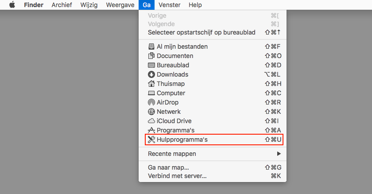Click the Programma's icon
The image size is (372, 194).
pos(151,130)
